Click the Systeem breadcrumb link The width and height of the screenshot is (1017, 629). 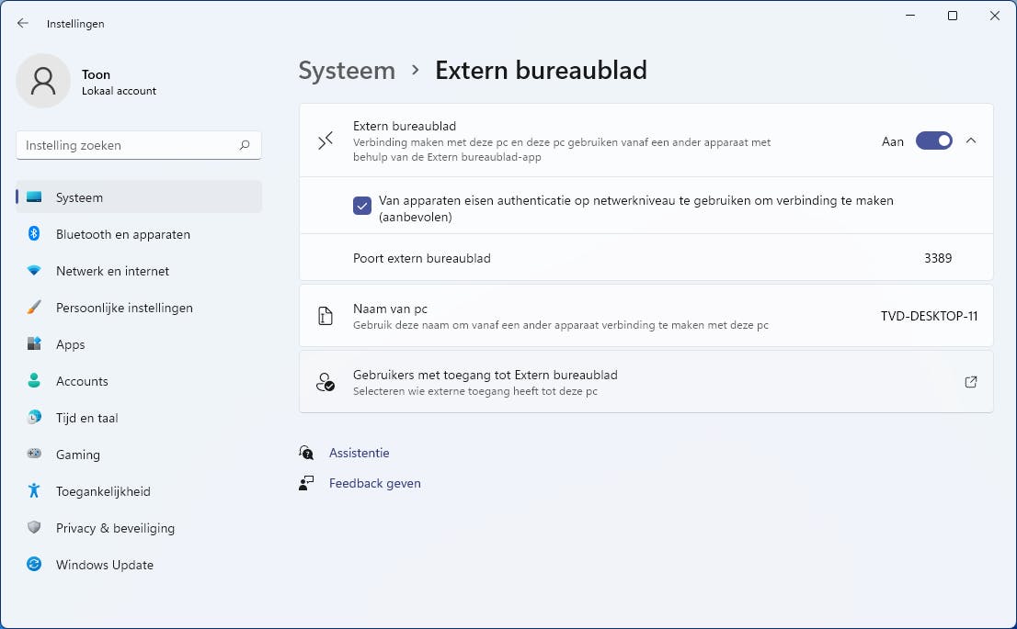(x=347, y=71)
